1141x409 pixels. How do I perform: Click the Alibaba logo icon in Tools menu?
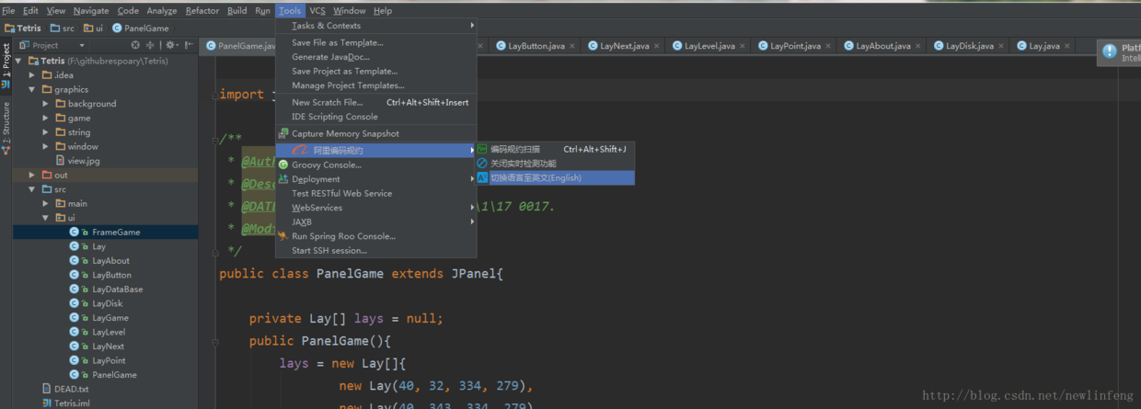[x=299, y=150]
